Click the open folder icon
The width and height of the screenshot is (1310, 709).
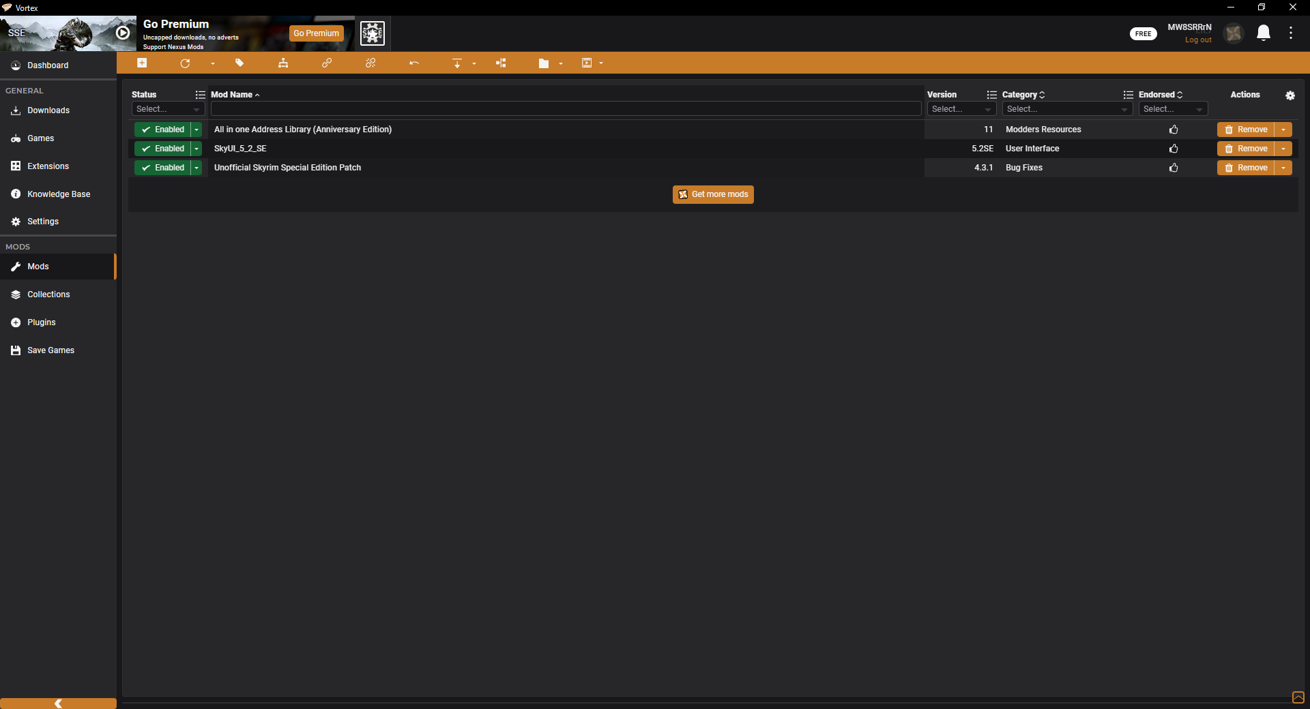coord(544,63)
